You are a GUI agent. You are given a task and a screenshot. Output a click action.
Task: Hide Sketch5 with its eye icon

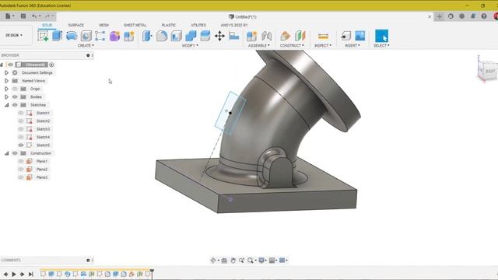pos(21,145)
